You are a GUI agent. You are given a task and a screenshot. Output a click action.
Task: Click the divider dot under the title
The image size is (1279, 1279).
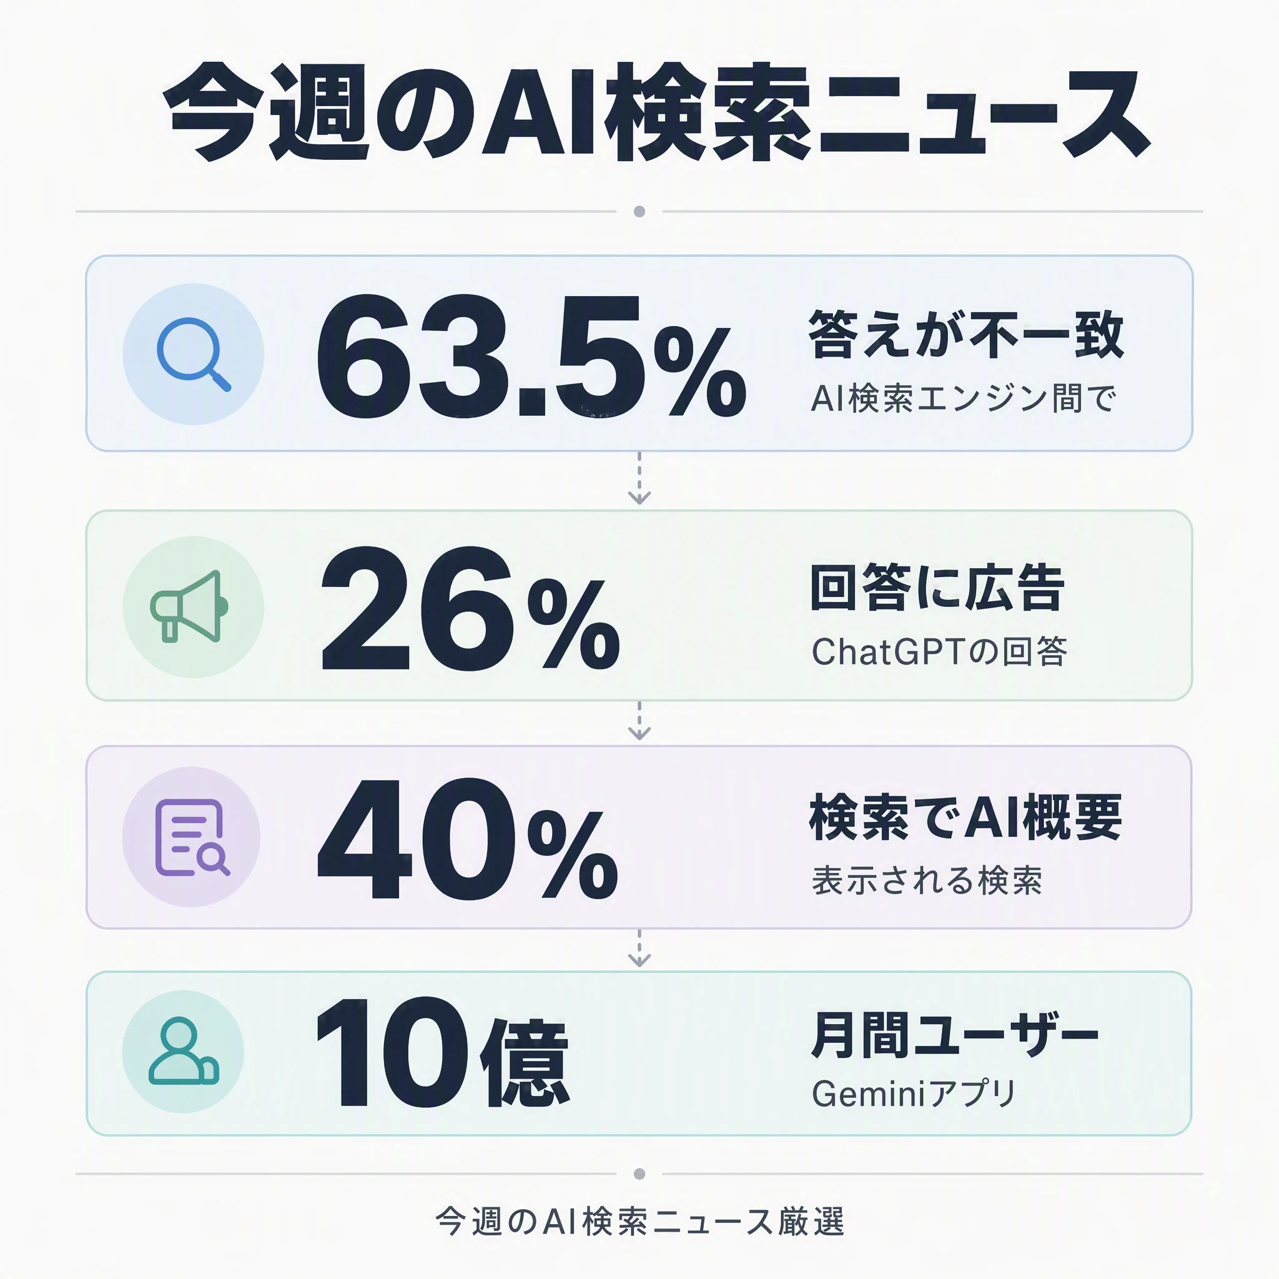(x=639, y=211)
